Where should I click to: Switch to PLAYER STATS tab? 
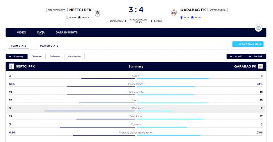49,46
